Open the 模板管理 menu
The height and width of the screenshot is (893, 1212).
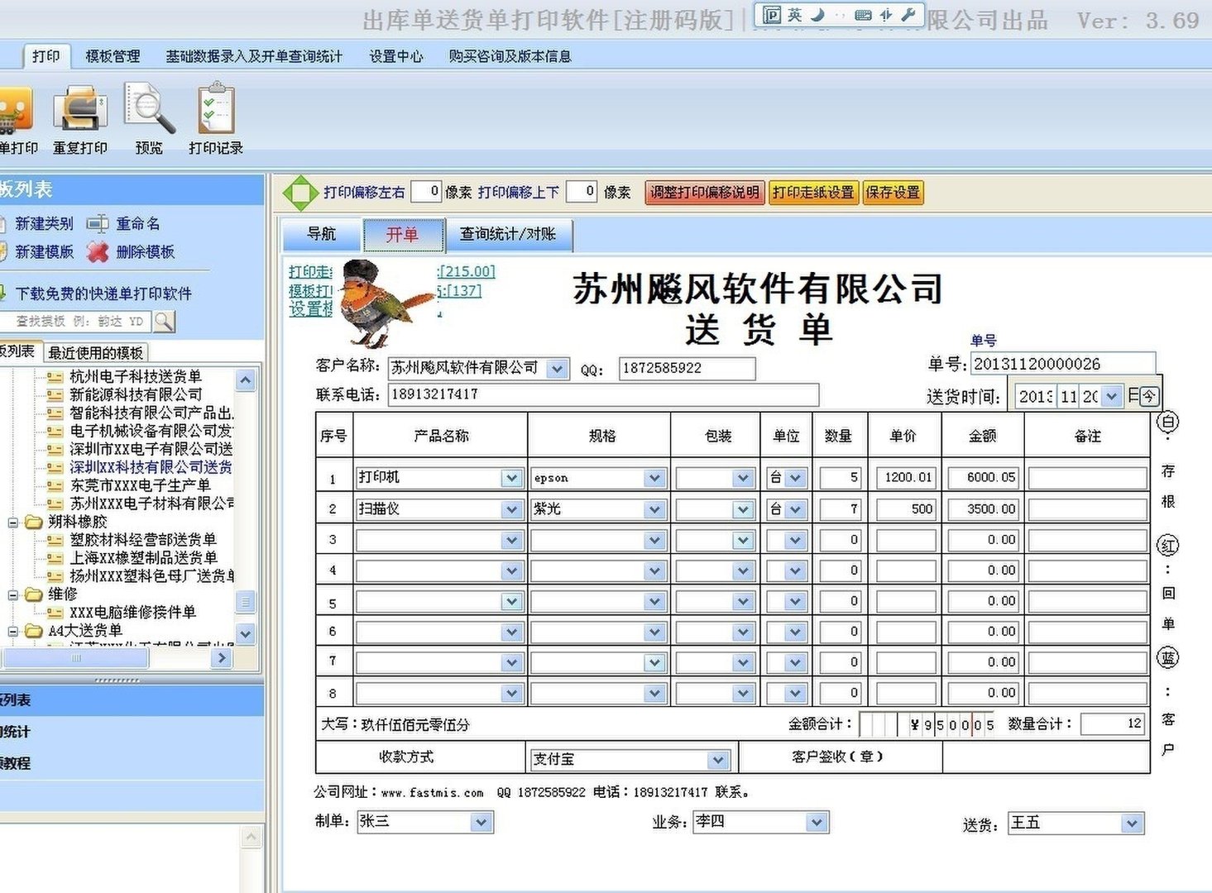113,56
